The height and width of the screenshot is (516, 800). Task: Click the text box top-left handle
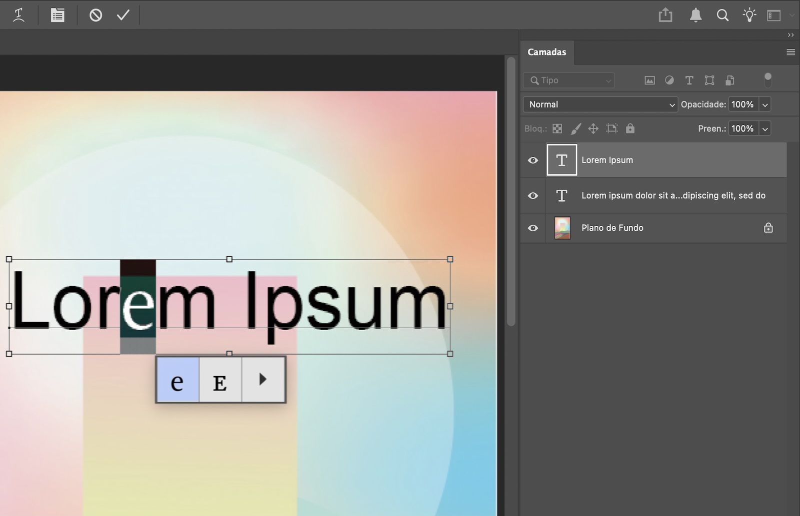click(9, 259)
